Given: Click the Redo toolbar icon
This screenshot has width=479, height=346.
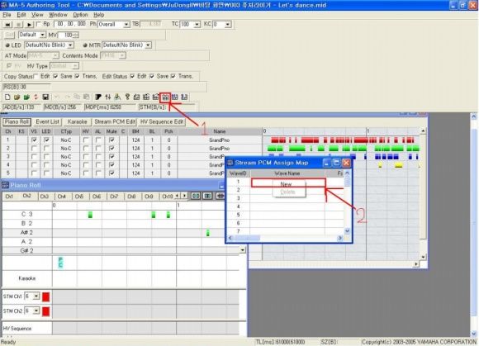Looking at the screenshot, I should [67, 97].
